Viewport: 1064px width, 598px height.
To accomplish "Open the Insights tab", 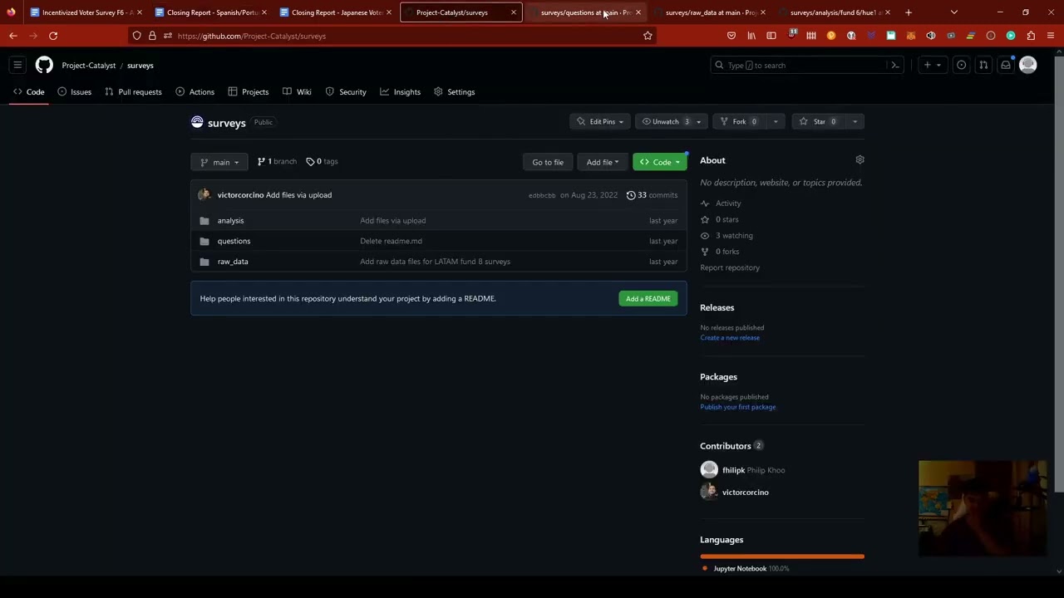I will click(x=401, y=92).
